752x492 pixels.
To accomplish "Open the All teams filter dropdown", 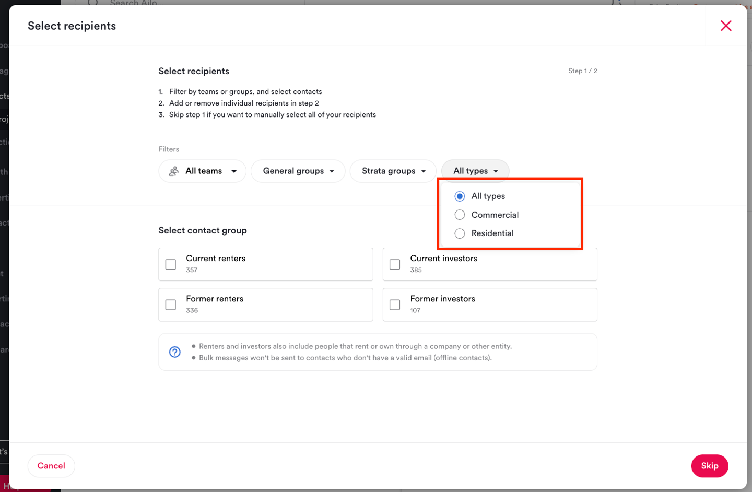I will tap(202, 171).
